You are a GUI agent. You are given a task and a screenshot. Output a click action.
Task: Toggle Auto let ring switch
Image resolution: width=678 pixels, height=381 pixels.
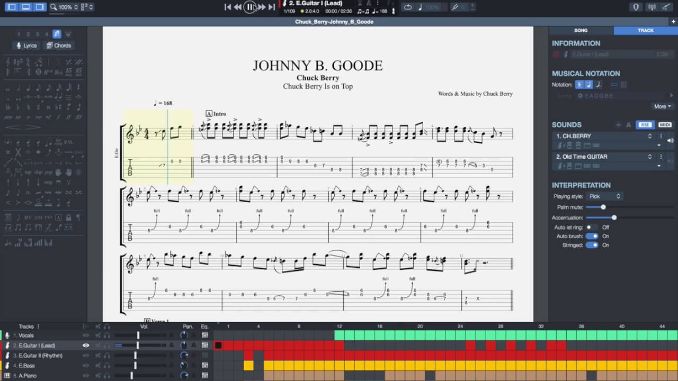(x=592, y=227)
